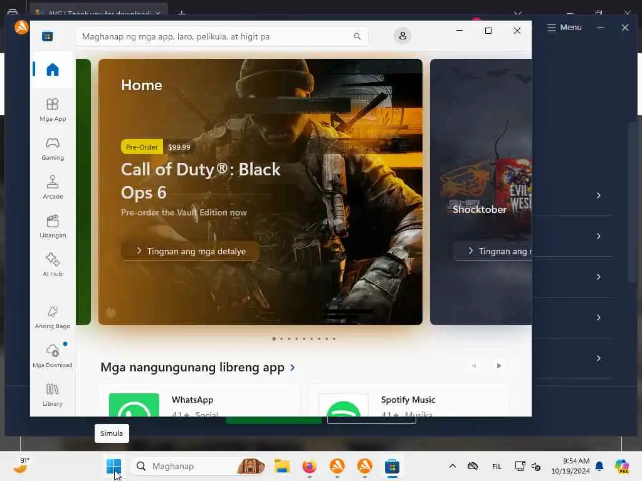Open the muted volume tray icon
Viewport: 642px width, 481px height.
click(x=536, y=466)
